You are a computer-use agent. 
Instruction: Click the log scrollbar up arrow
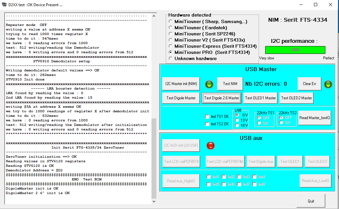click(154, 16)
